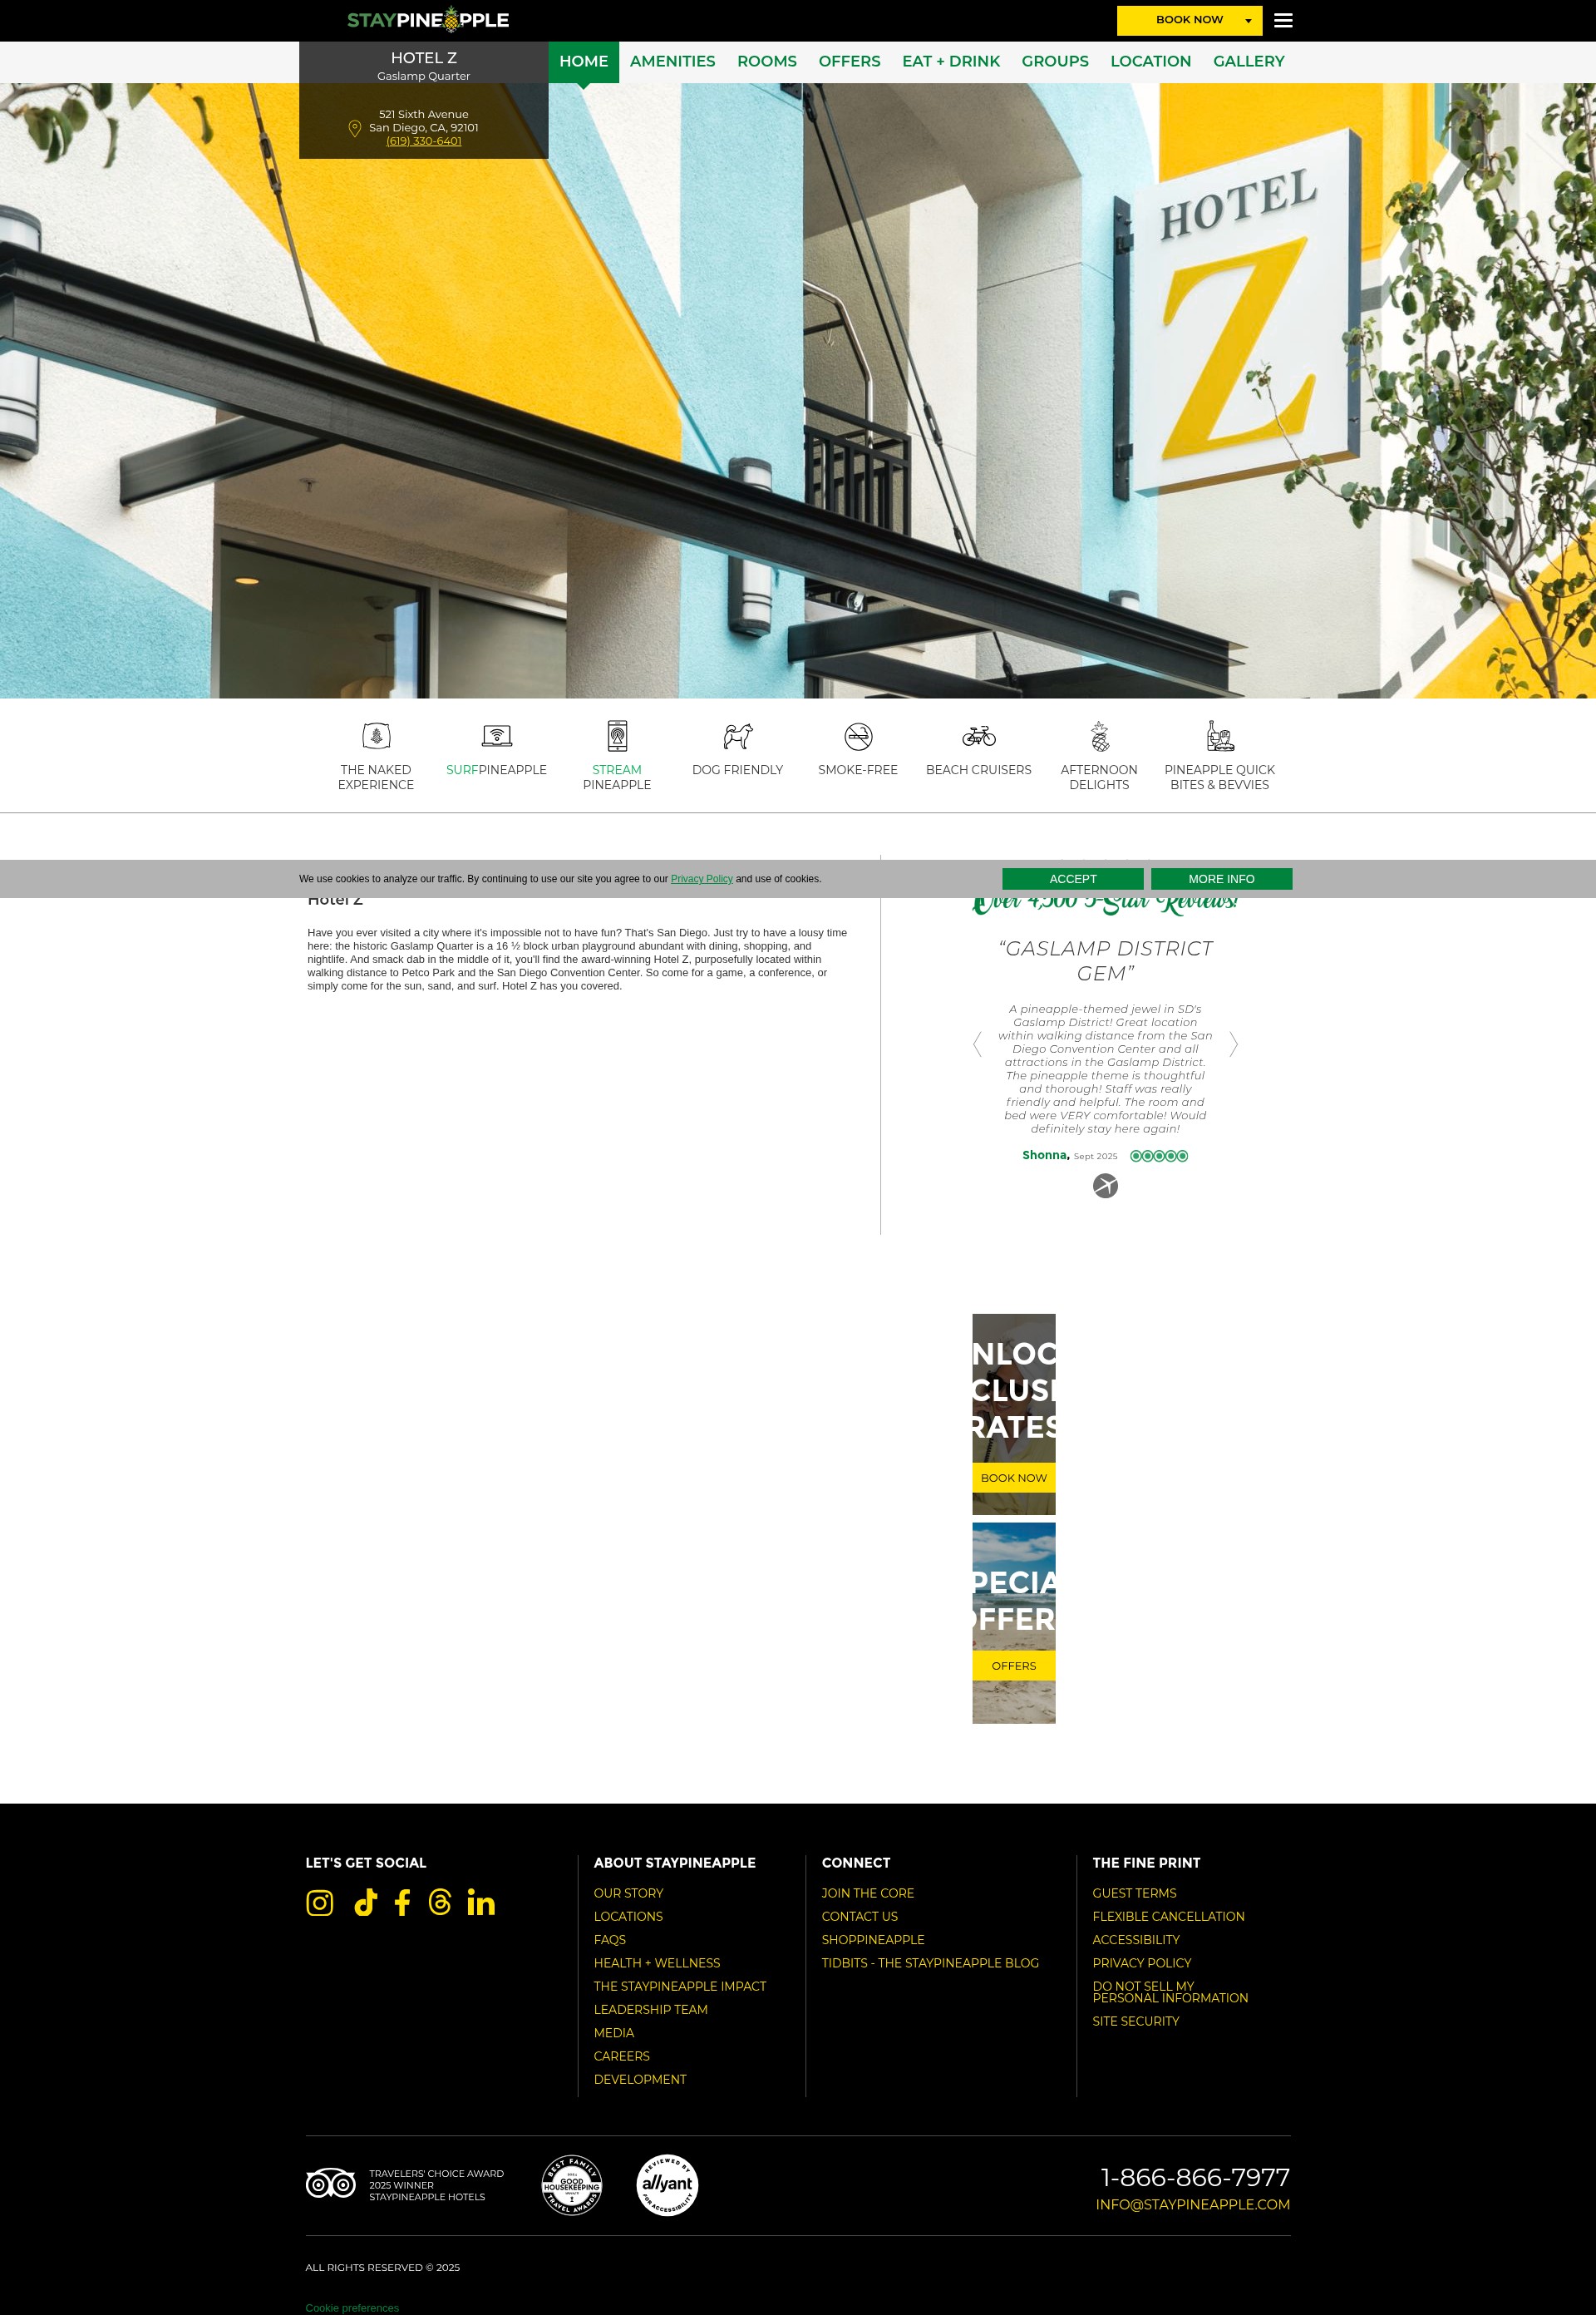The height and width of the screenshot is (2315, 1596).
Task: Open Media footer link
Action: tap(614, 2033)
